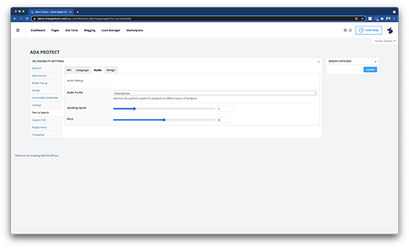Screen dimensions: 409x248
Task: Click the Pitch value field
Action: click(x=224, y=120)
